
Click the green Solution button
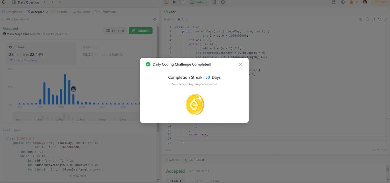[141, 31]
